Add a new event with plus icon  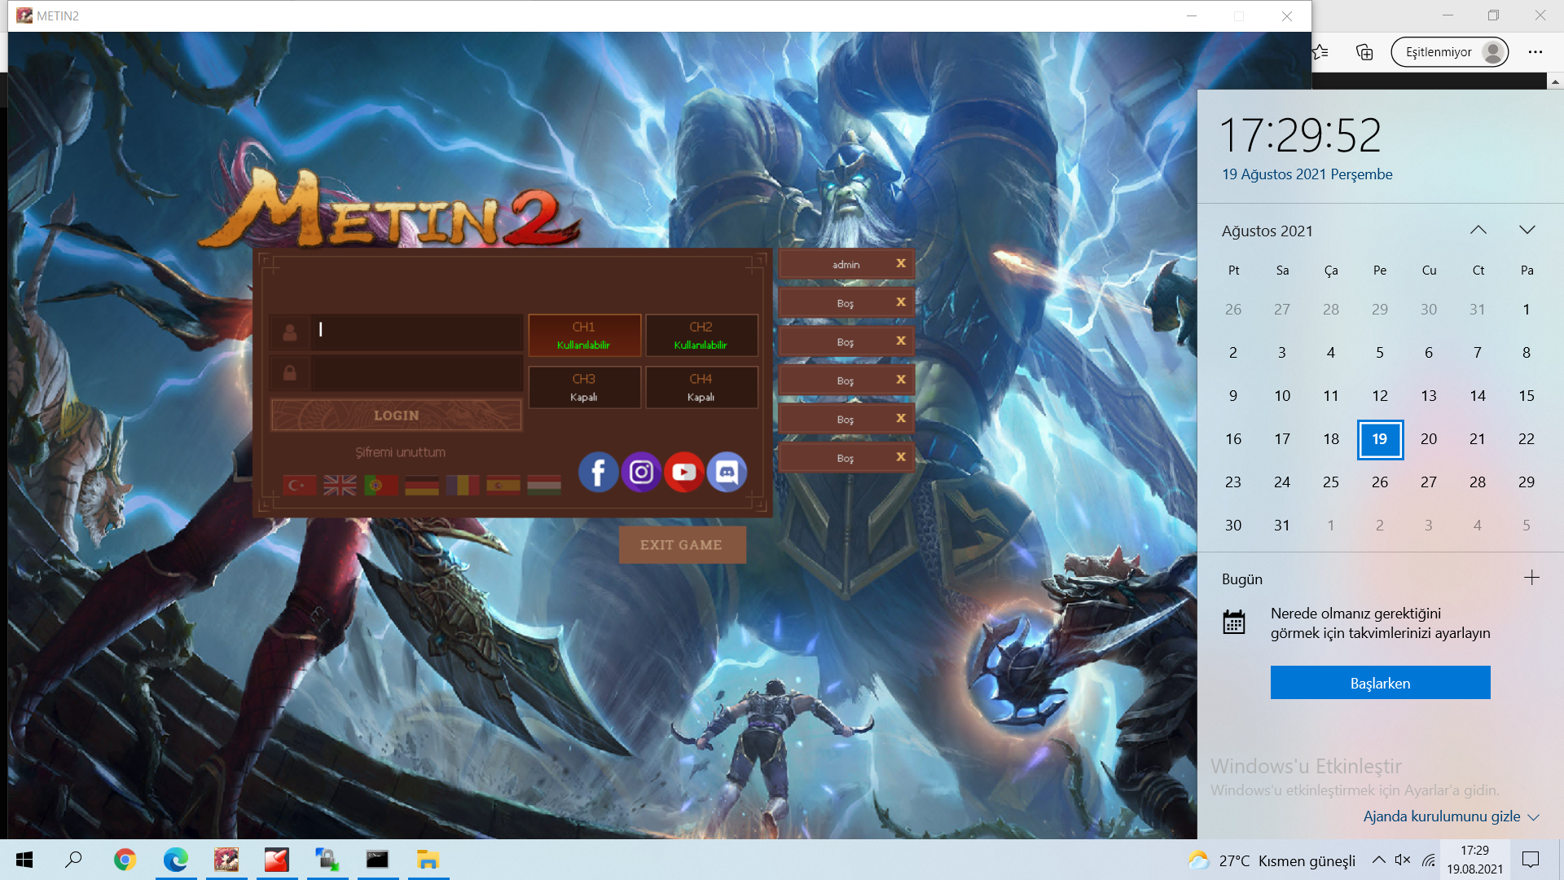point(1531,578)
